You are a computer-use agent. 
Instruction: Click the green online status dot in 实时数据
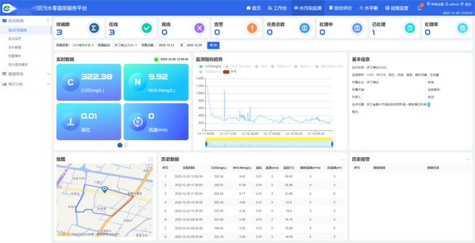tap(156, 60)
